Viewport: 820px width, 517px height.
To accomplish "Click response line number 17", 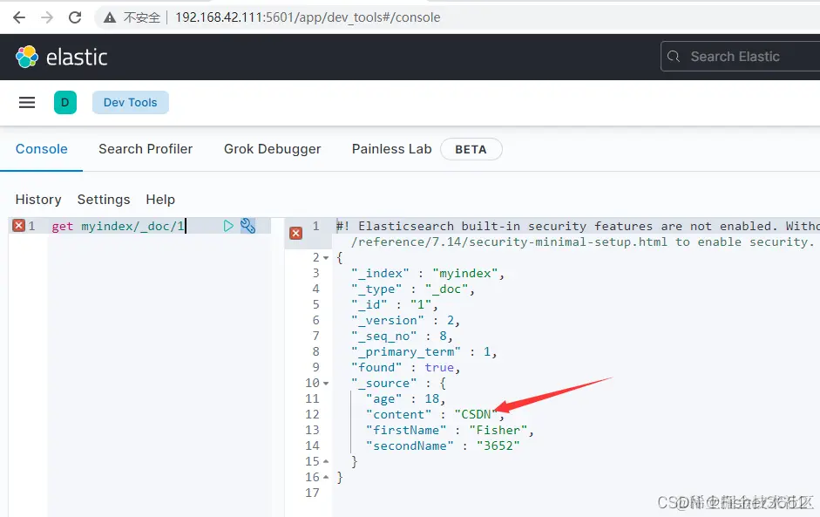I will click(x=312, y=493).
